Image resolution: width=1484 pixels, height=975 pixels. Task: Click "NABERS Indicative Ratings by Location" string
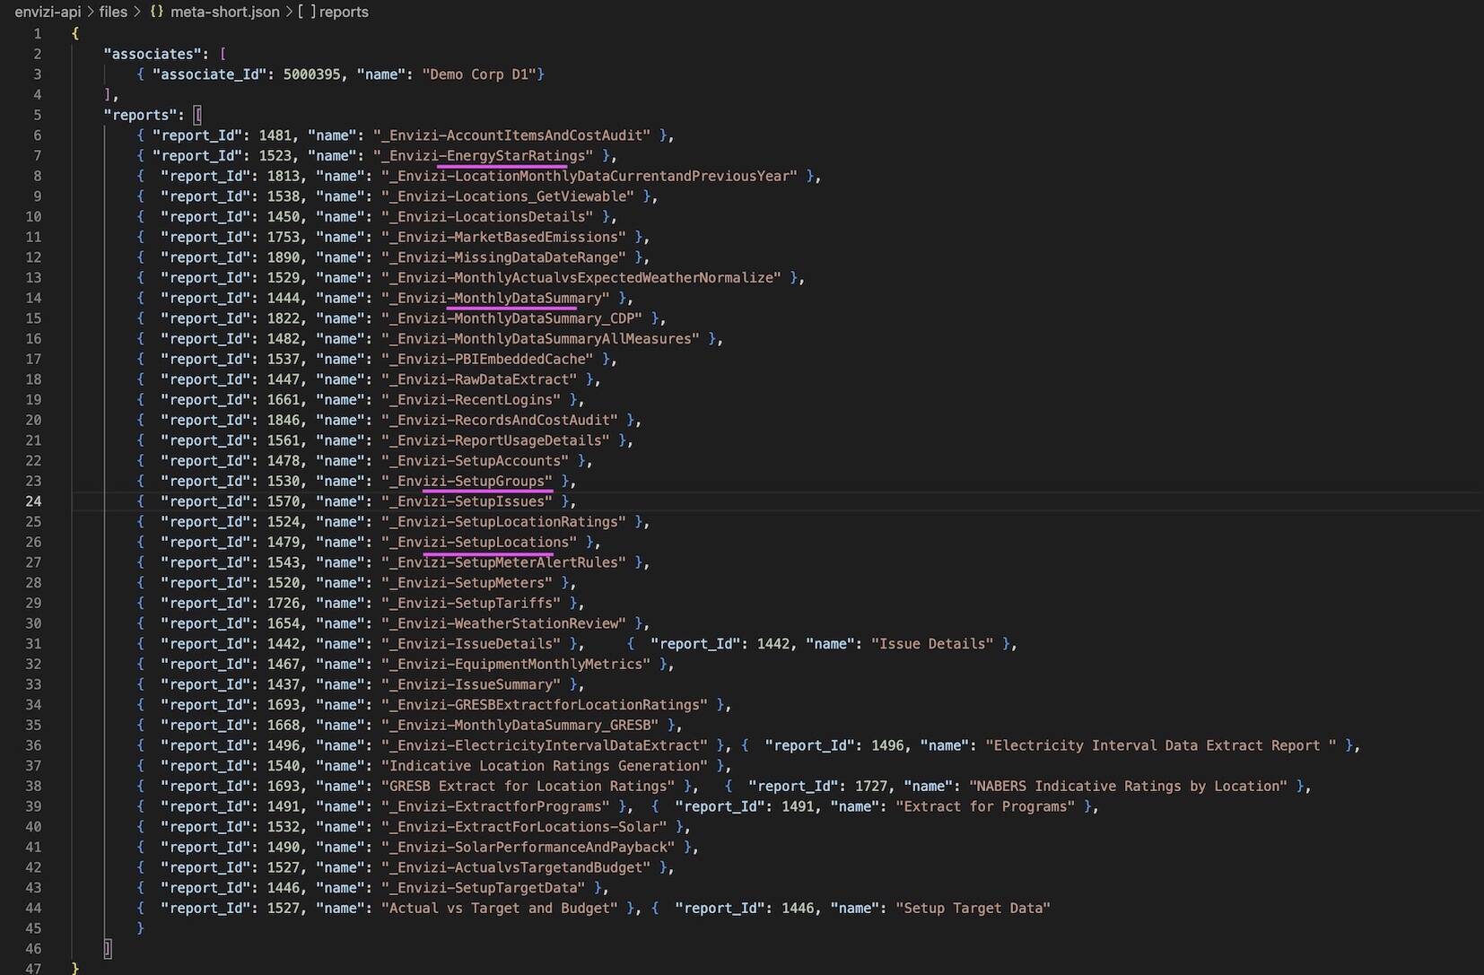tap(1128, 787)
